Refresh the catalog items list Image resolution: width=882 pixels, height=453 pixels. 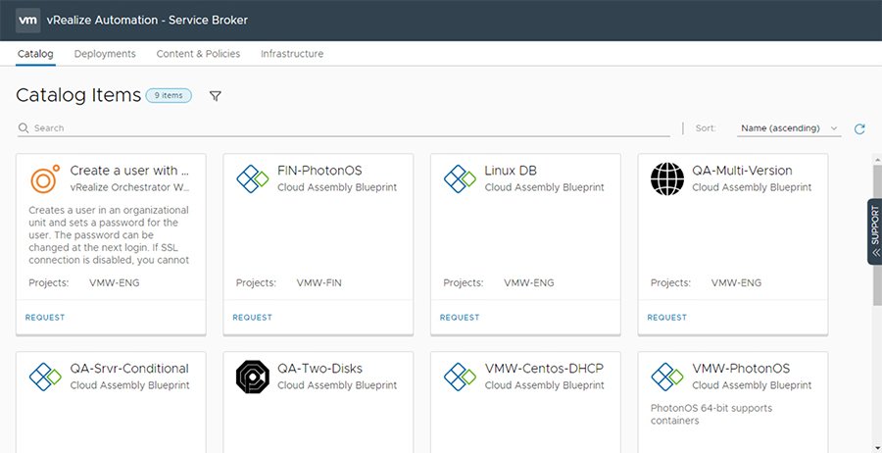(859, 128)
